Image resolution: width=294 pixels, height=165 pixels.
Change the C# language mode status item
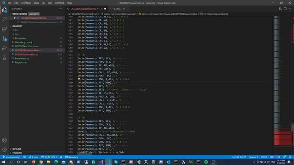click(279, 157)
